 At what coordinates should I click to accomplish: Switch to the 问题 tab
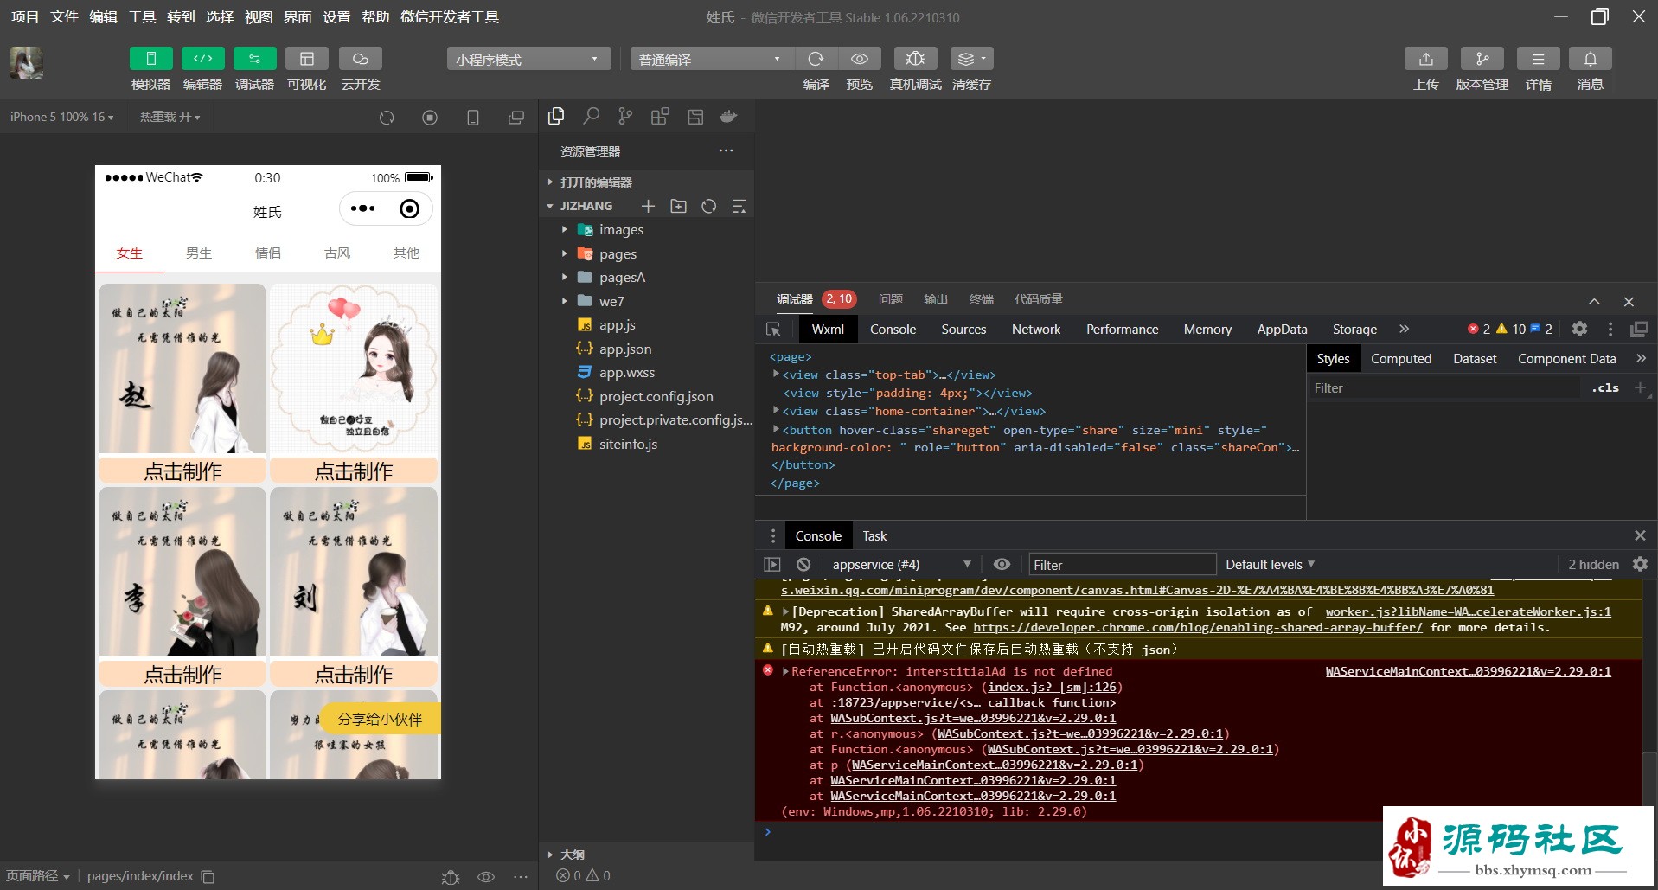[x=890, y=299]
